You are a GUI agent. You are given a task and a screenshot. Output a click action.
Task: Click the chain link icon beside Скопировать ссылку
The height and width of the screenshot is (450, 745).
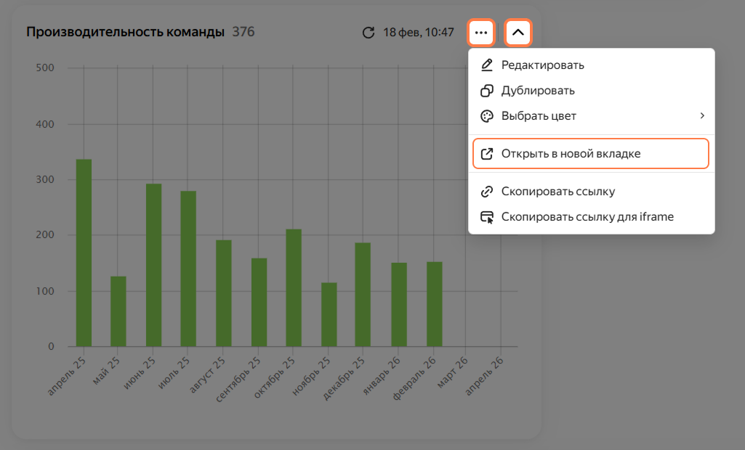tap(487, 192)
